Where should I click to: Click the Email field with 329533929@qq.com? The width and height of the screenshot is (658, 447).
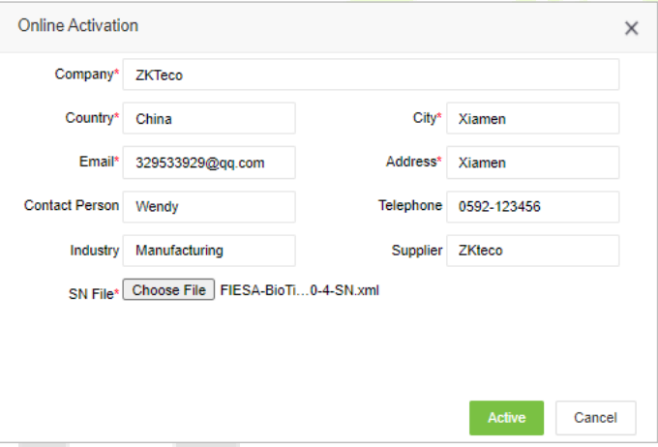209,163
